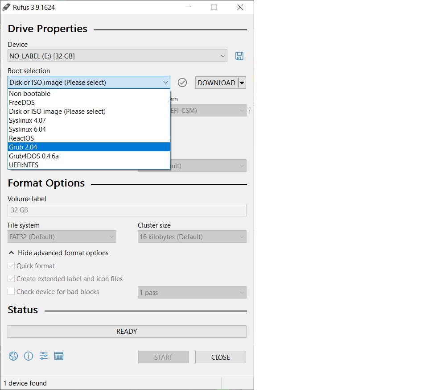Collapse Hide advanced format options
Image resolution: width=428 pixels, height=390 pixels.
pyautogui.click(x=58, y=253)
